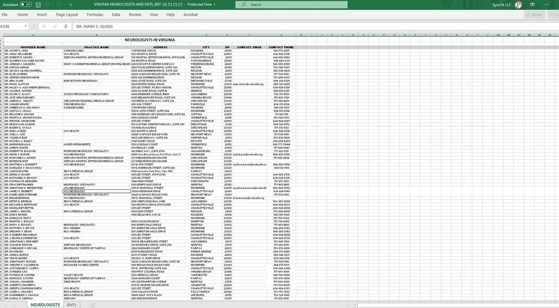Switch to the Insert ribbon tab
The image size is (559, 308).
41,15
